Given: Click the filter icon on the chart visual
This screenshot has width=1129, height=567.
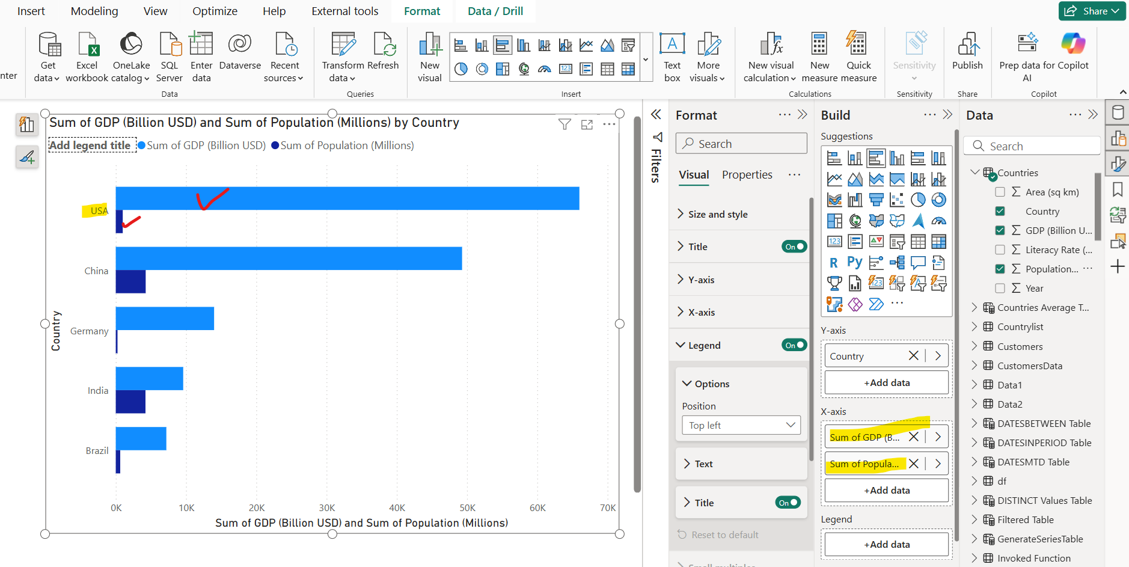Looking at the screenshot, I should pos(564,124).
